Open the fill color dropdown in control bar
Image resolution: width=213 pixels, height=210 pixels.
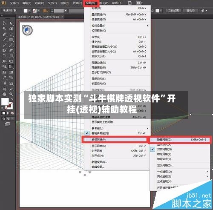29,11
